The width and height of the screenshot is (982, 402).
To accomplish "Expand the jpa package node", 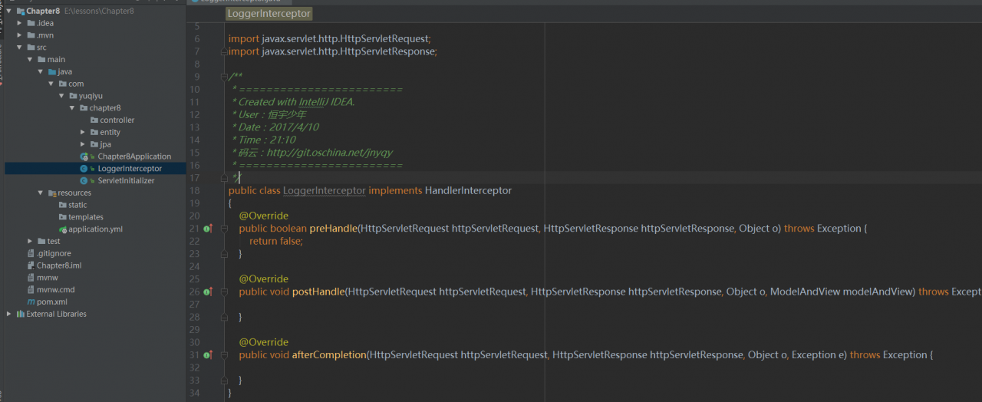I will (83, 144).
